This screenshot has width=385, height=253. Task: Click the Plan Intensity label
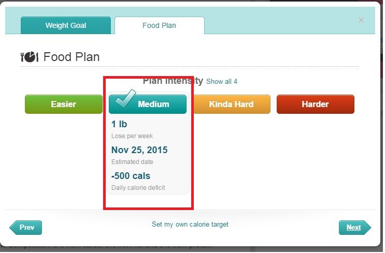tap(173, 81)
